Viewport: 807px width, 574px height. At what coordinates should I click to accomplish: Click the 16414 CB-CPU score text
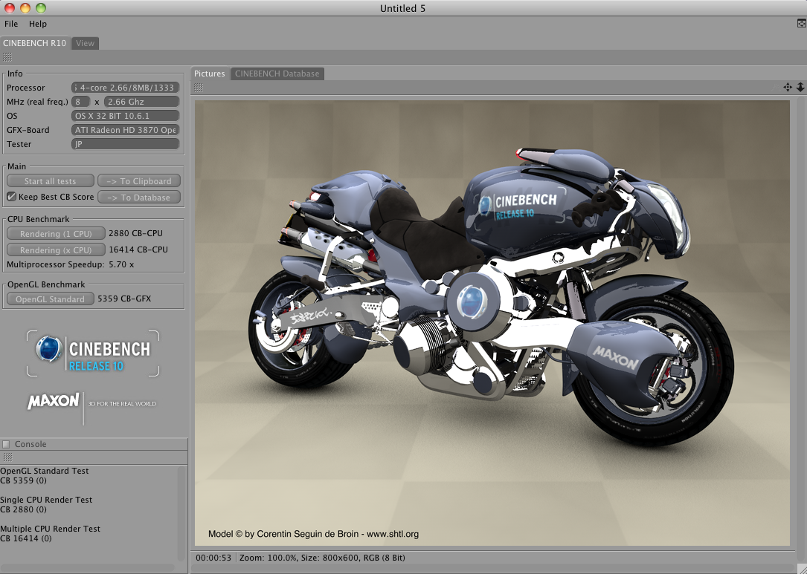[138, 250]
